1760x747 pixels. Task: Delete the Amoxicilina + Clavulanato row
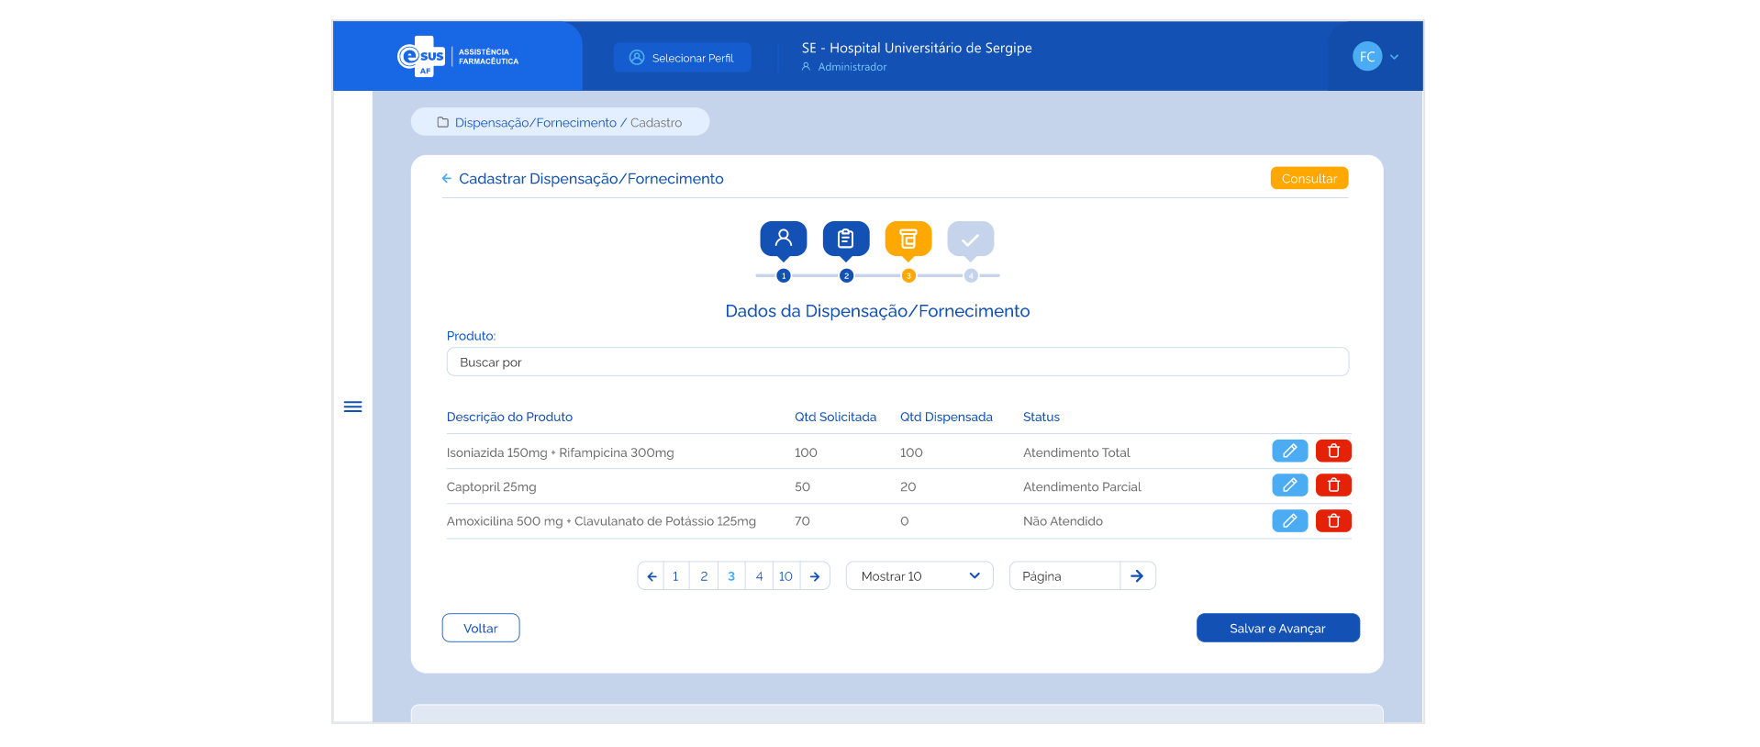[1333, 521]
